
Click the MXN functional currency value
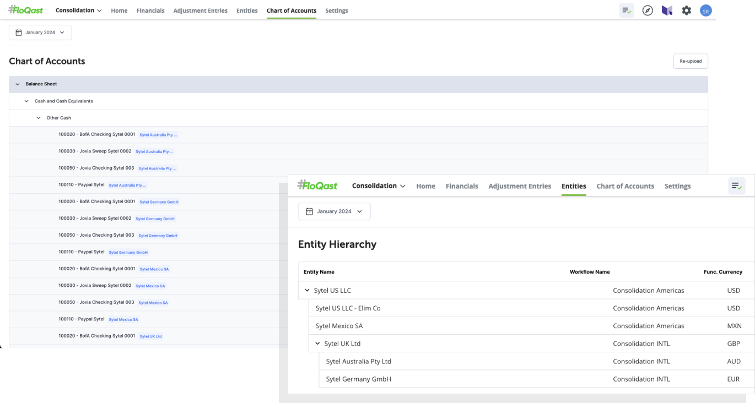[x=734, y=326]
